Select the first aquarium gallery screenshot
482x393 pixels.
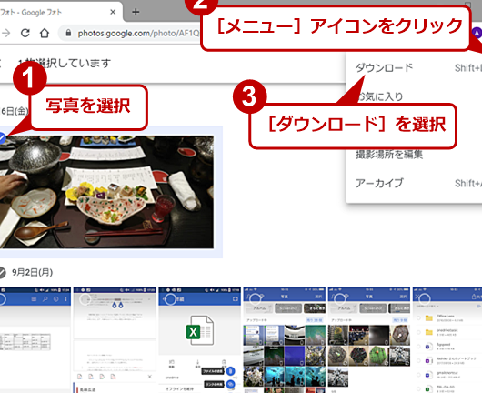pyautogui.click(x=255, y=298)
